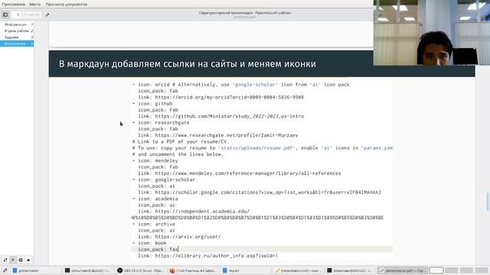Click the slide title heading text

(x=187, y=64)
